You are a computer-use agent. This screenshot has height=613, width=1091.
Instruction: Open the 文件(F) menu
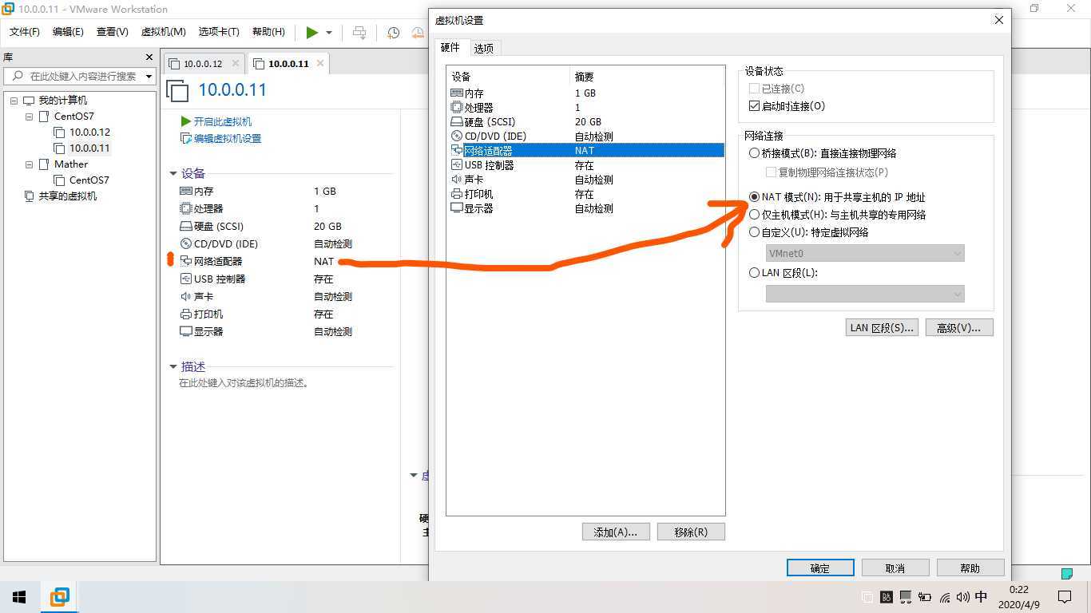pyautogui.click(x=24, y=32)
